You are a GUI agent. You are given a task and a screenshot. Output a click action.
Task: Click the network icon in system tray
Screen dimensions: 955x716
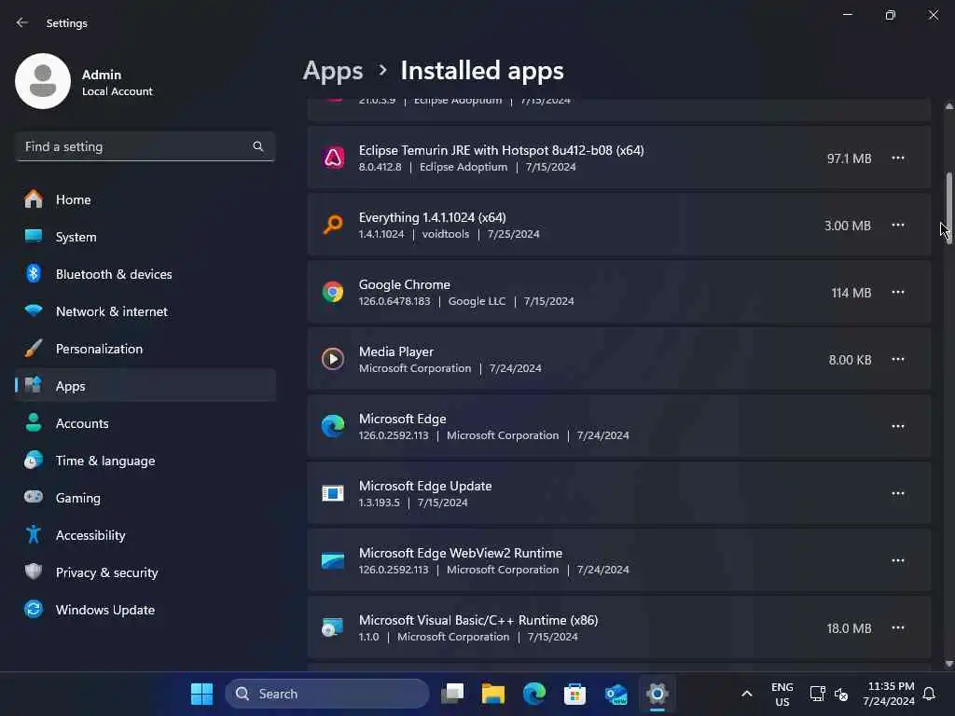coord(817,694)
